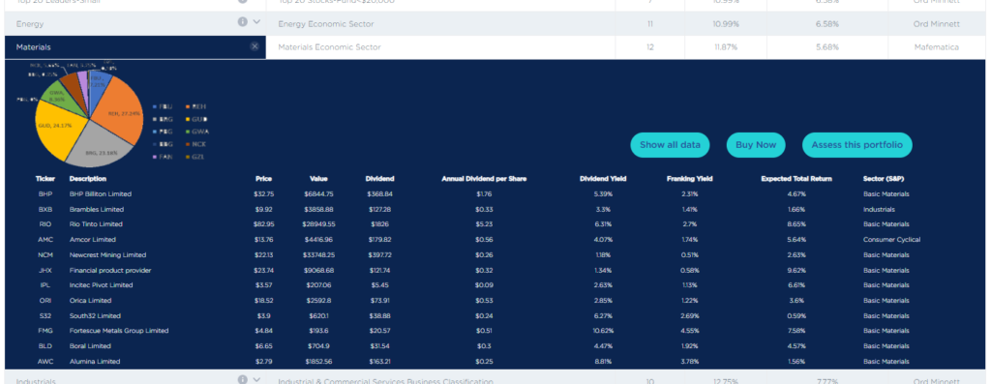Sort by Dividend Yield column header

coord(603,179)
